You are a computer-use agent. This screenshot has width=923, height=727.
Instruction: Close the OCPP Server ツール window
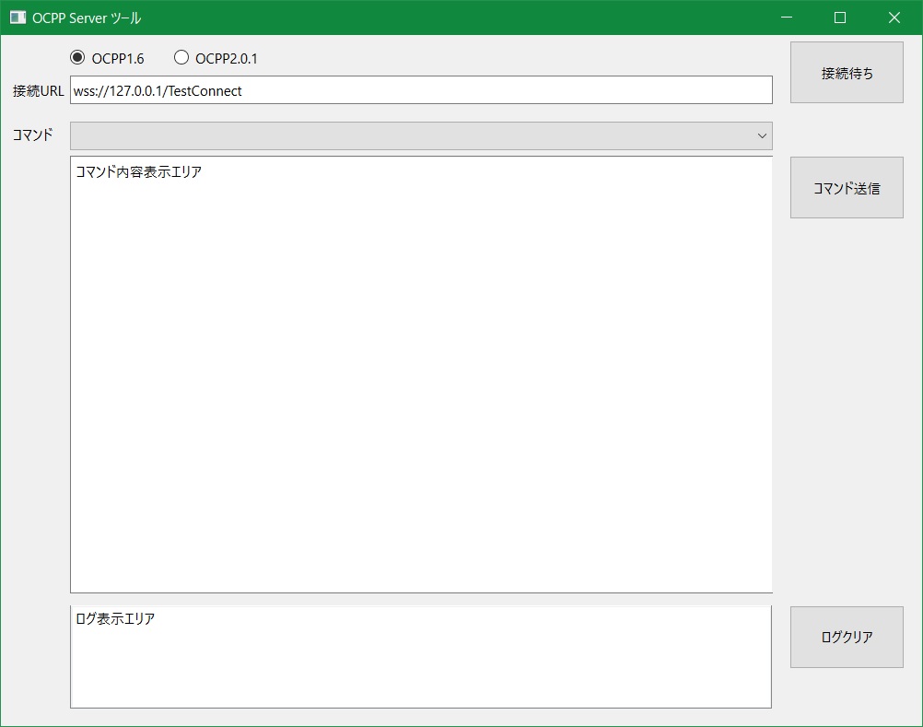(x=894, y=18)
